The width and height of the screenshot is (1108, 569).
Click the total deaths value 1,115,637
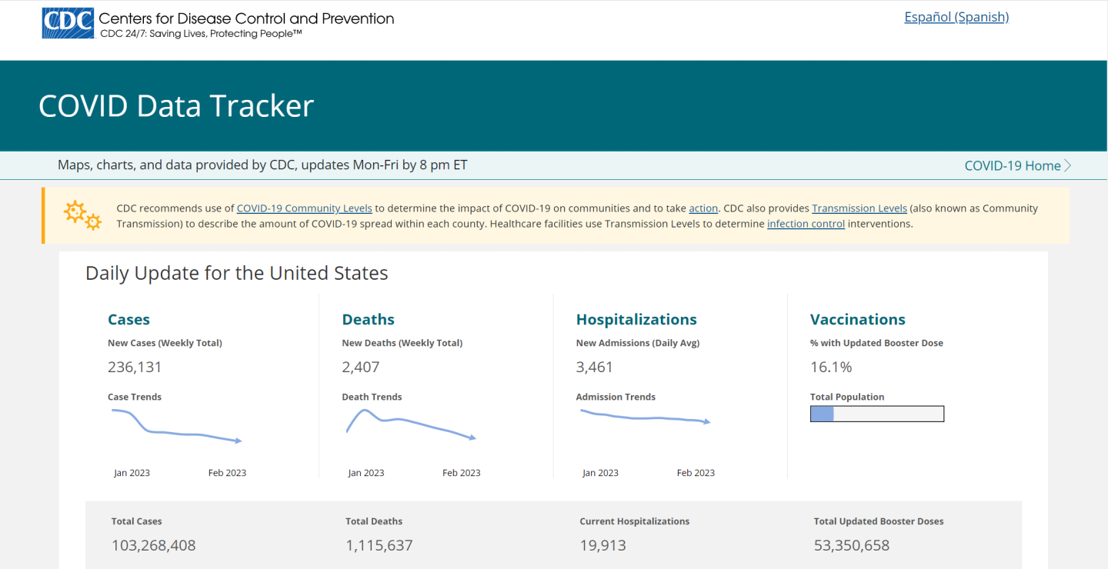(x=379, y=545)
